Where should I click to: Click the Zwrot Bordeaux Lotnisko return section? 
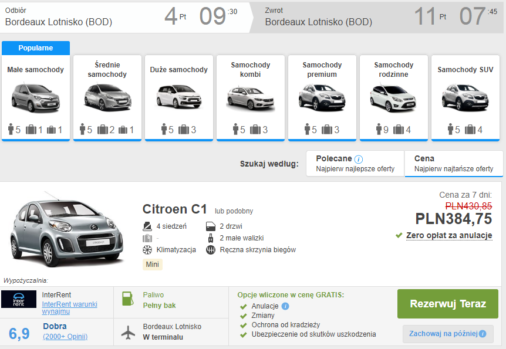click(x=378, y=17)
